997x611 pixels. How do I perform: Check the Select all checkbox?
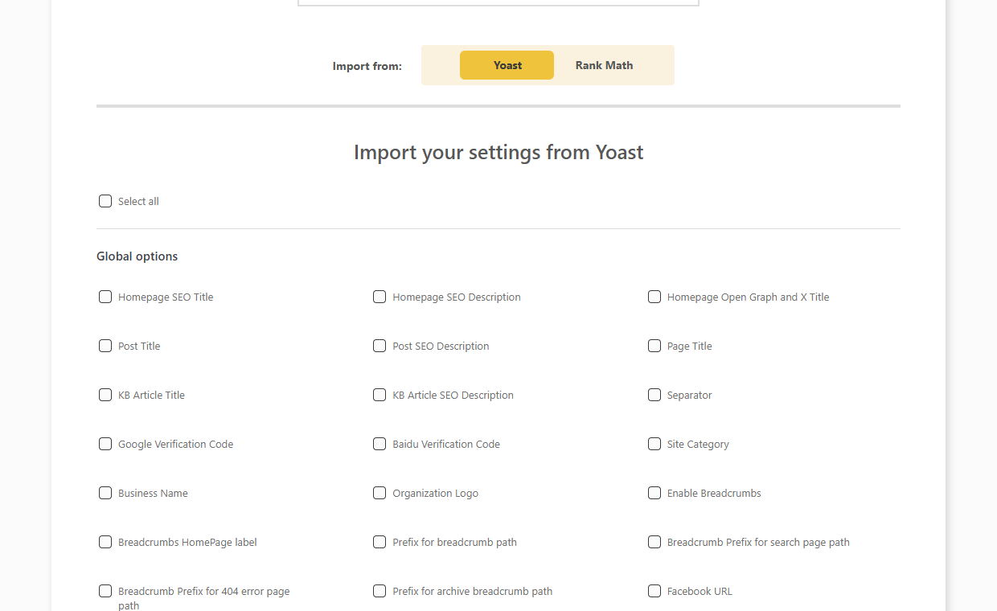[105, 201]
